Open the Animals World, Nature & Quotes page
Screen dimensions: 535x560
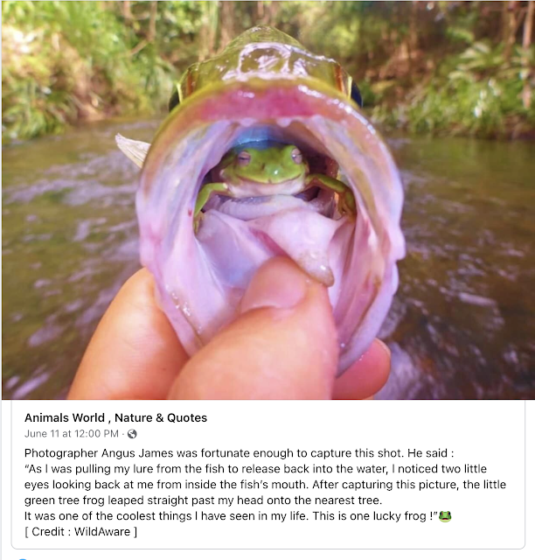tap(115, 417)
